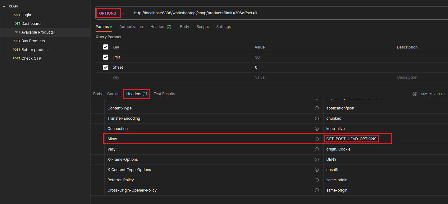Click the info icon for X-Frame-Options

(x=317, y=160)
